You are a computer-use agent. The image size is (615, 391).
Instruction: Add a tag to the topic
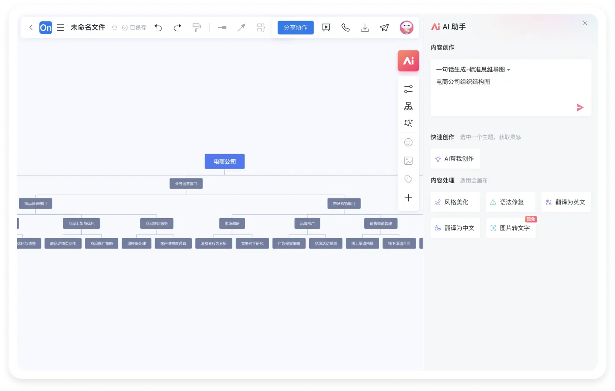(408, 179)
